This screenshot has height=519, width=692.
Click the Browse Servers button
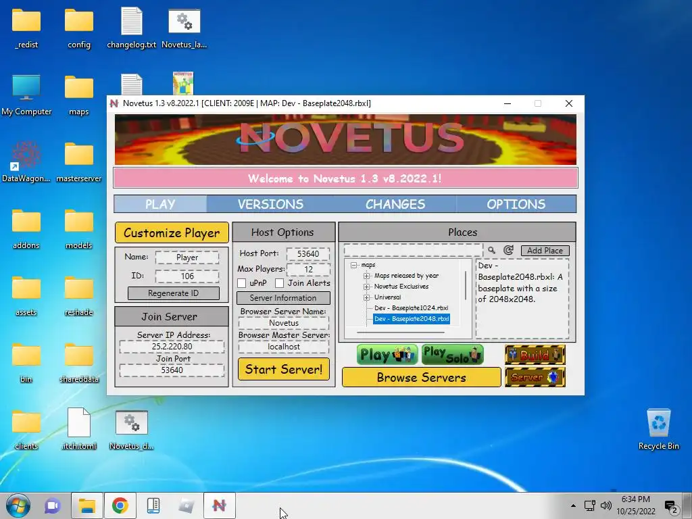pyautogui.click(x=422, y=377)
